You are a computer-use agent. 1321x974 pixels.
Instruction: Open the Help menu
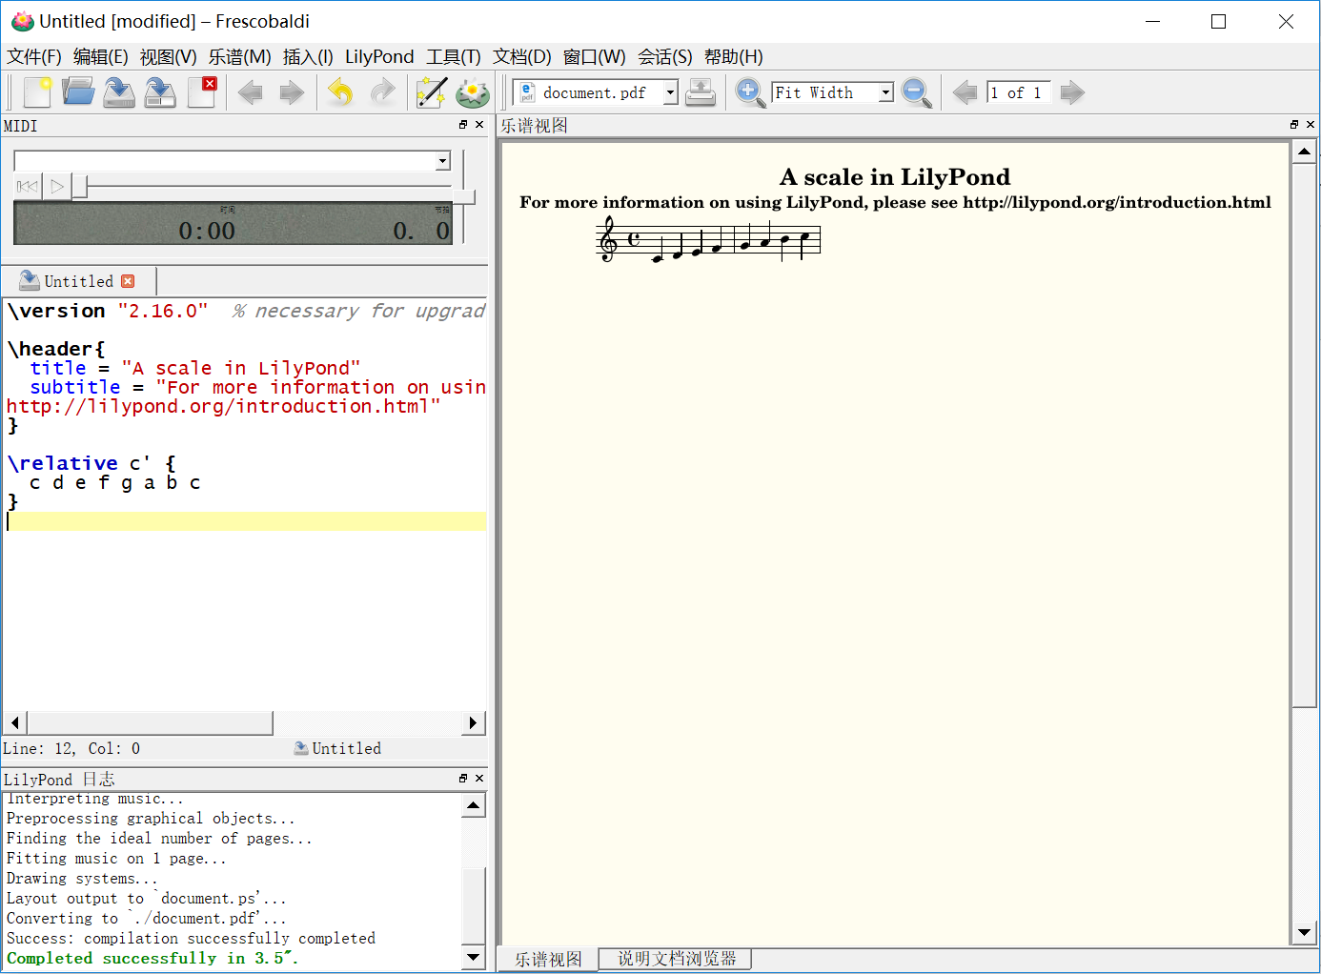tap(733, 57)
